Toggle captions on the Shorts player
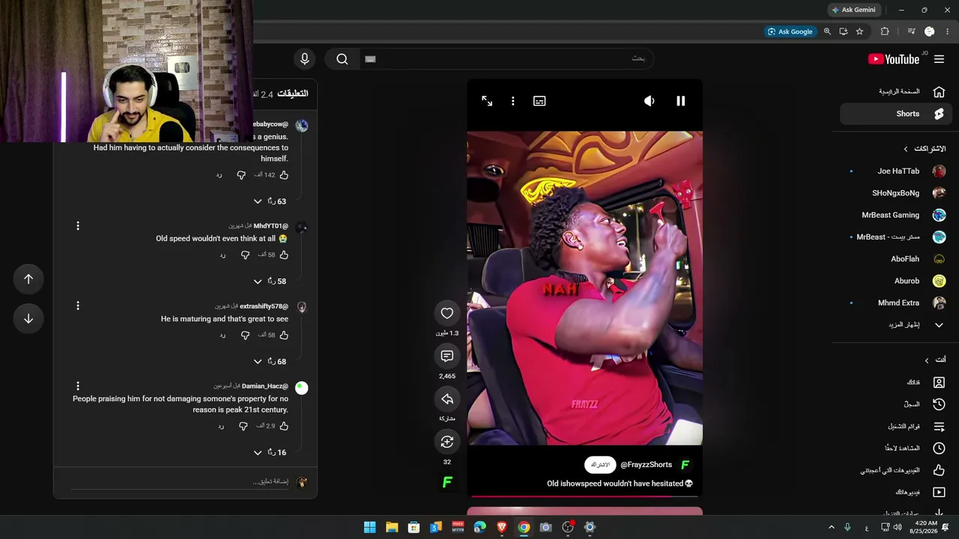Image resolution: width=959 pixels, height=539 pixels. tap(539, 101)
